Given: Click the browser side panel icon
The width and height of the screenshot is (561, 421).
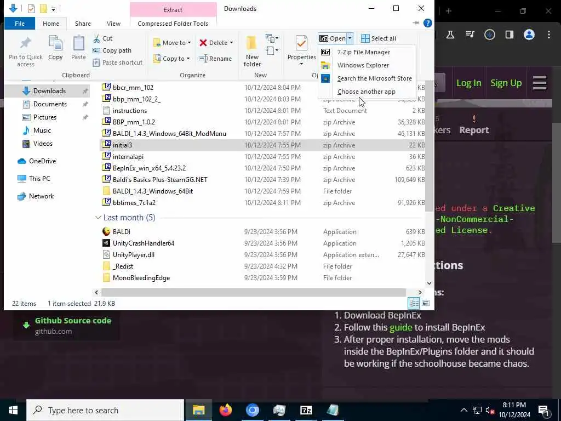Looking at the screenshot, I should 509,35.
